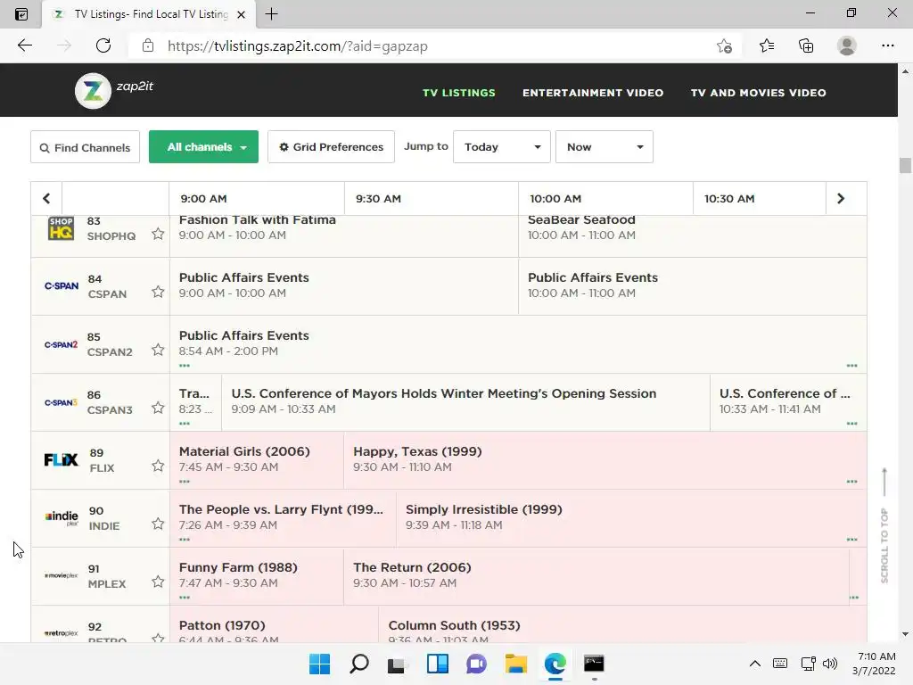This screenshot has height=685, width=913.
Task: Close the TV Listings tab
Action: [241, 14]
